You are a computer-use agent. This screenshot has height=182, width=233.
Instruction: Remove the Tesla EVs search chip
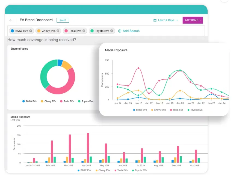[84, 31]
